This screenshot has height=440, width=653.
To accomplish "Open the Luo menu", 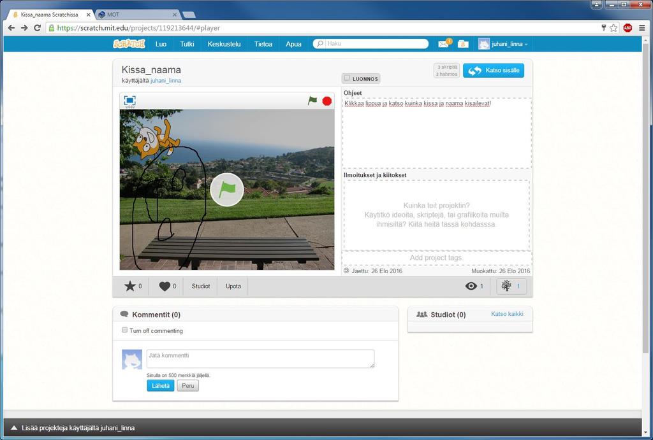I will pos(161,44).
